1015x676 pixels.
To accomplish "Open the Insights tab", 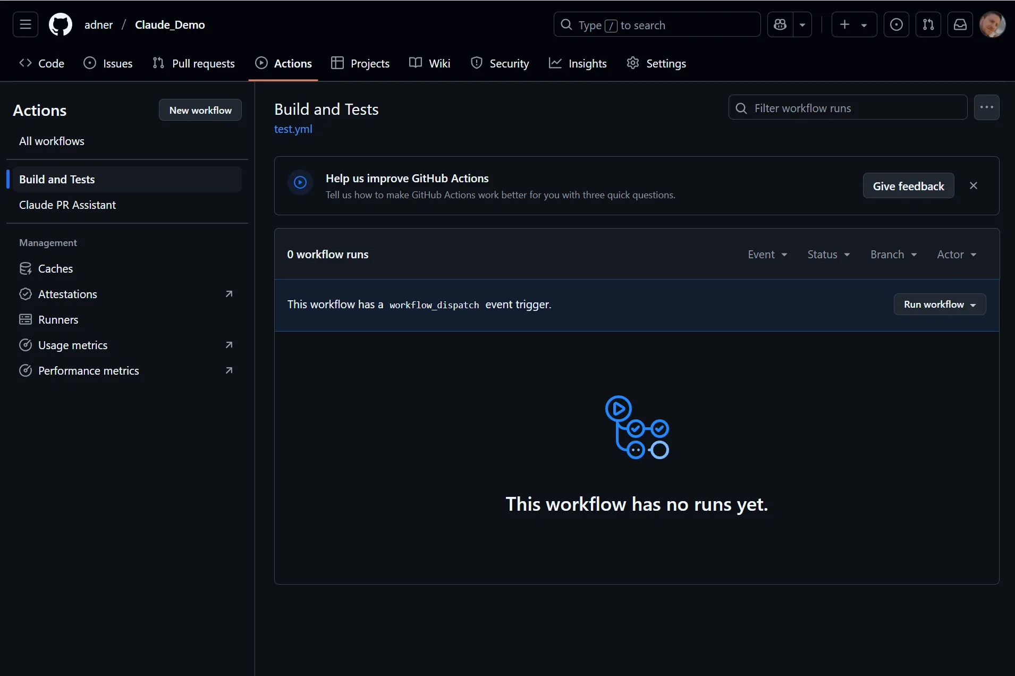I will click(x=578, y=63).
